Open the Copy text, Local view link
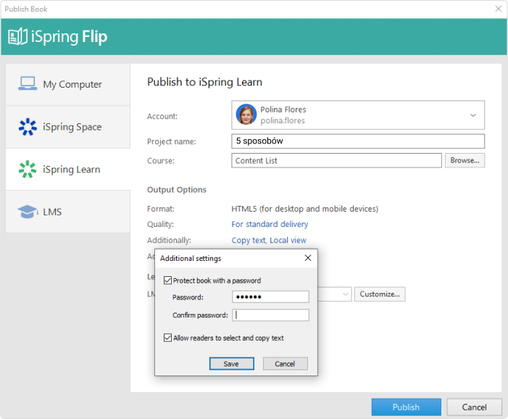Image resolution: width=508 pixels, height=419 pixels. (x=269, y=240)
